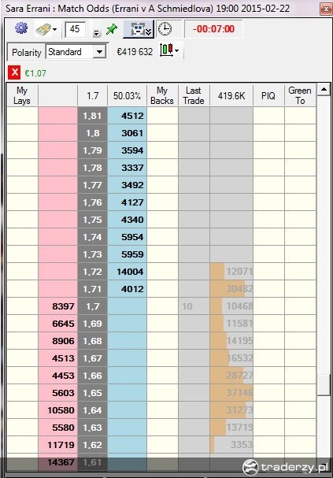
Task: Expand the Polarity Standard dropdown
Action: click(99, 52)
